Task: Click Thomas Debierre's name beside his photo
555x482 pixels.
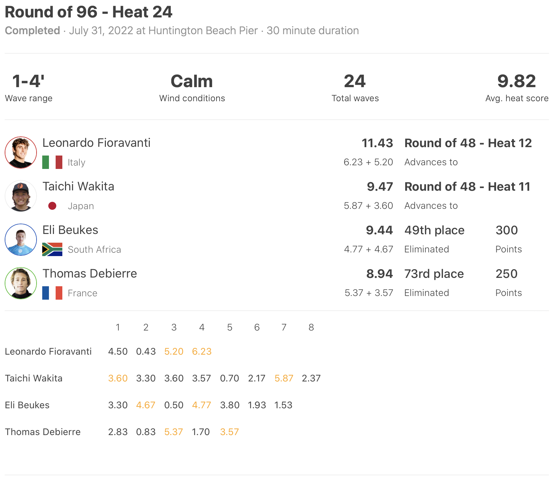Action: pos(90,274)
